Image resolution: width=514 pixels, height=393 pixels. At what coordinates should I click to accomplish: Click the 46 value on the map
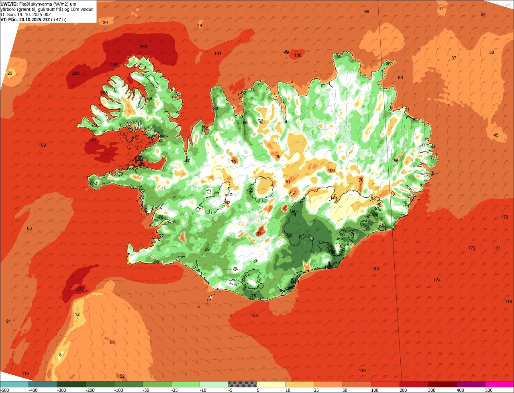point(278,156)
